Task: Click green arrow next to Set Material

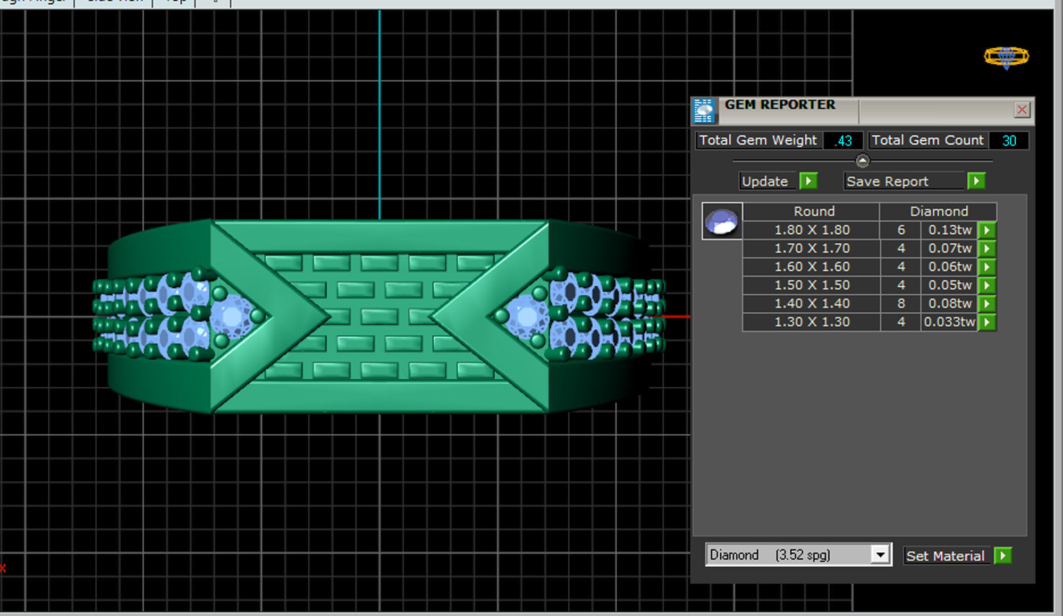Action: 1003,555
